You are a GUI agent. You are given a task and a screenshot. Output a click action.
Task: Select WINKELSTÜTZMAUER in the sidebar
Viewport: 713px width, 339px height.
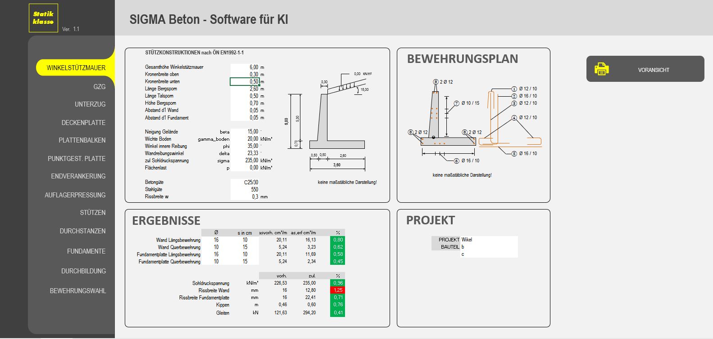(x=76, y=68)
